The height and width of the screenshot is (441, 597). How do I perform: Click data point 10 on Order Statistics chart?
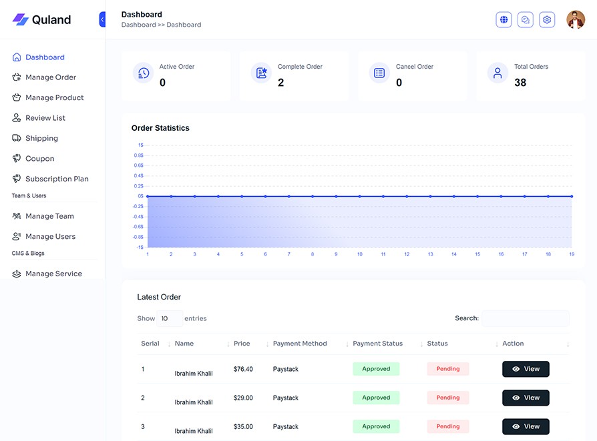(359, 196)
